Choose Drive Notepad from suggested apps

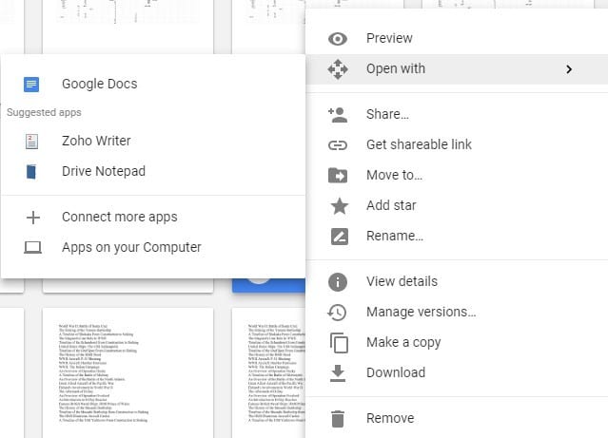(x=104, y=172)
